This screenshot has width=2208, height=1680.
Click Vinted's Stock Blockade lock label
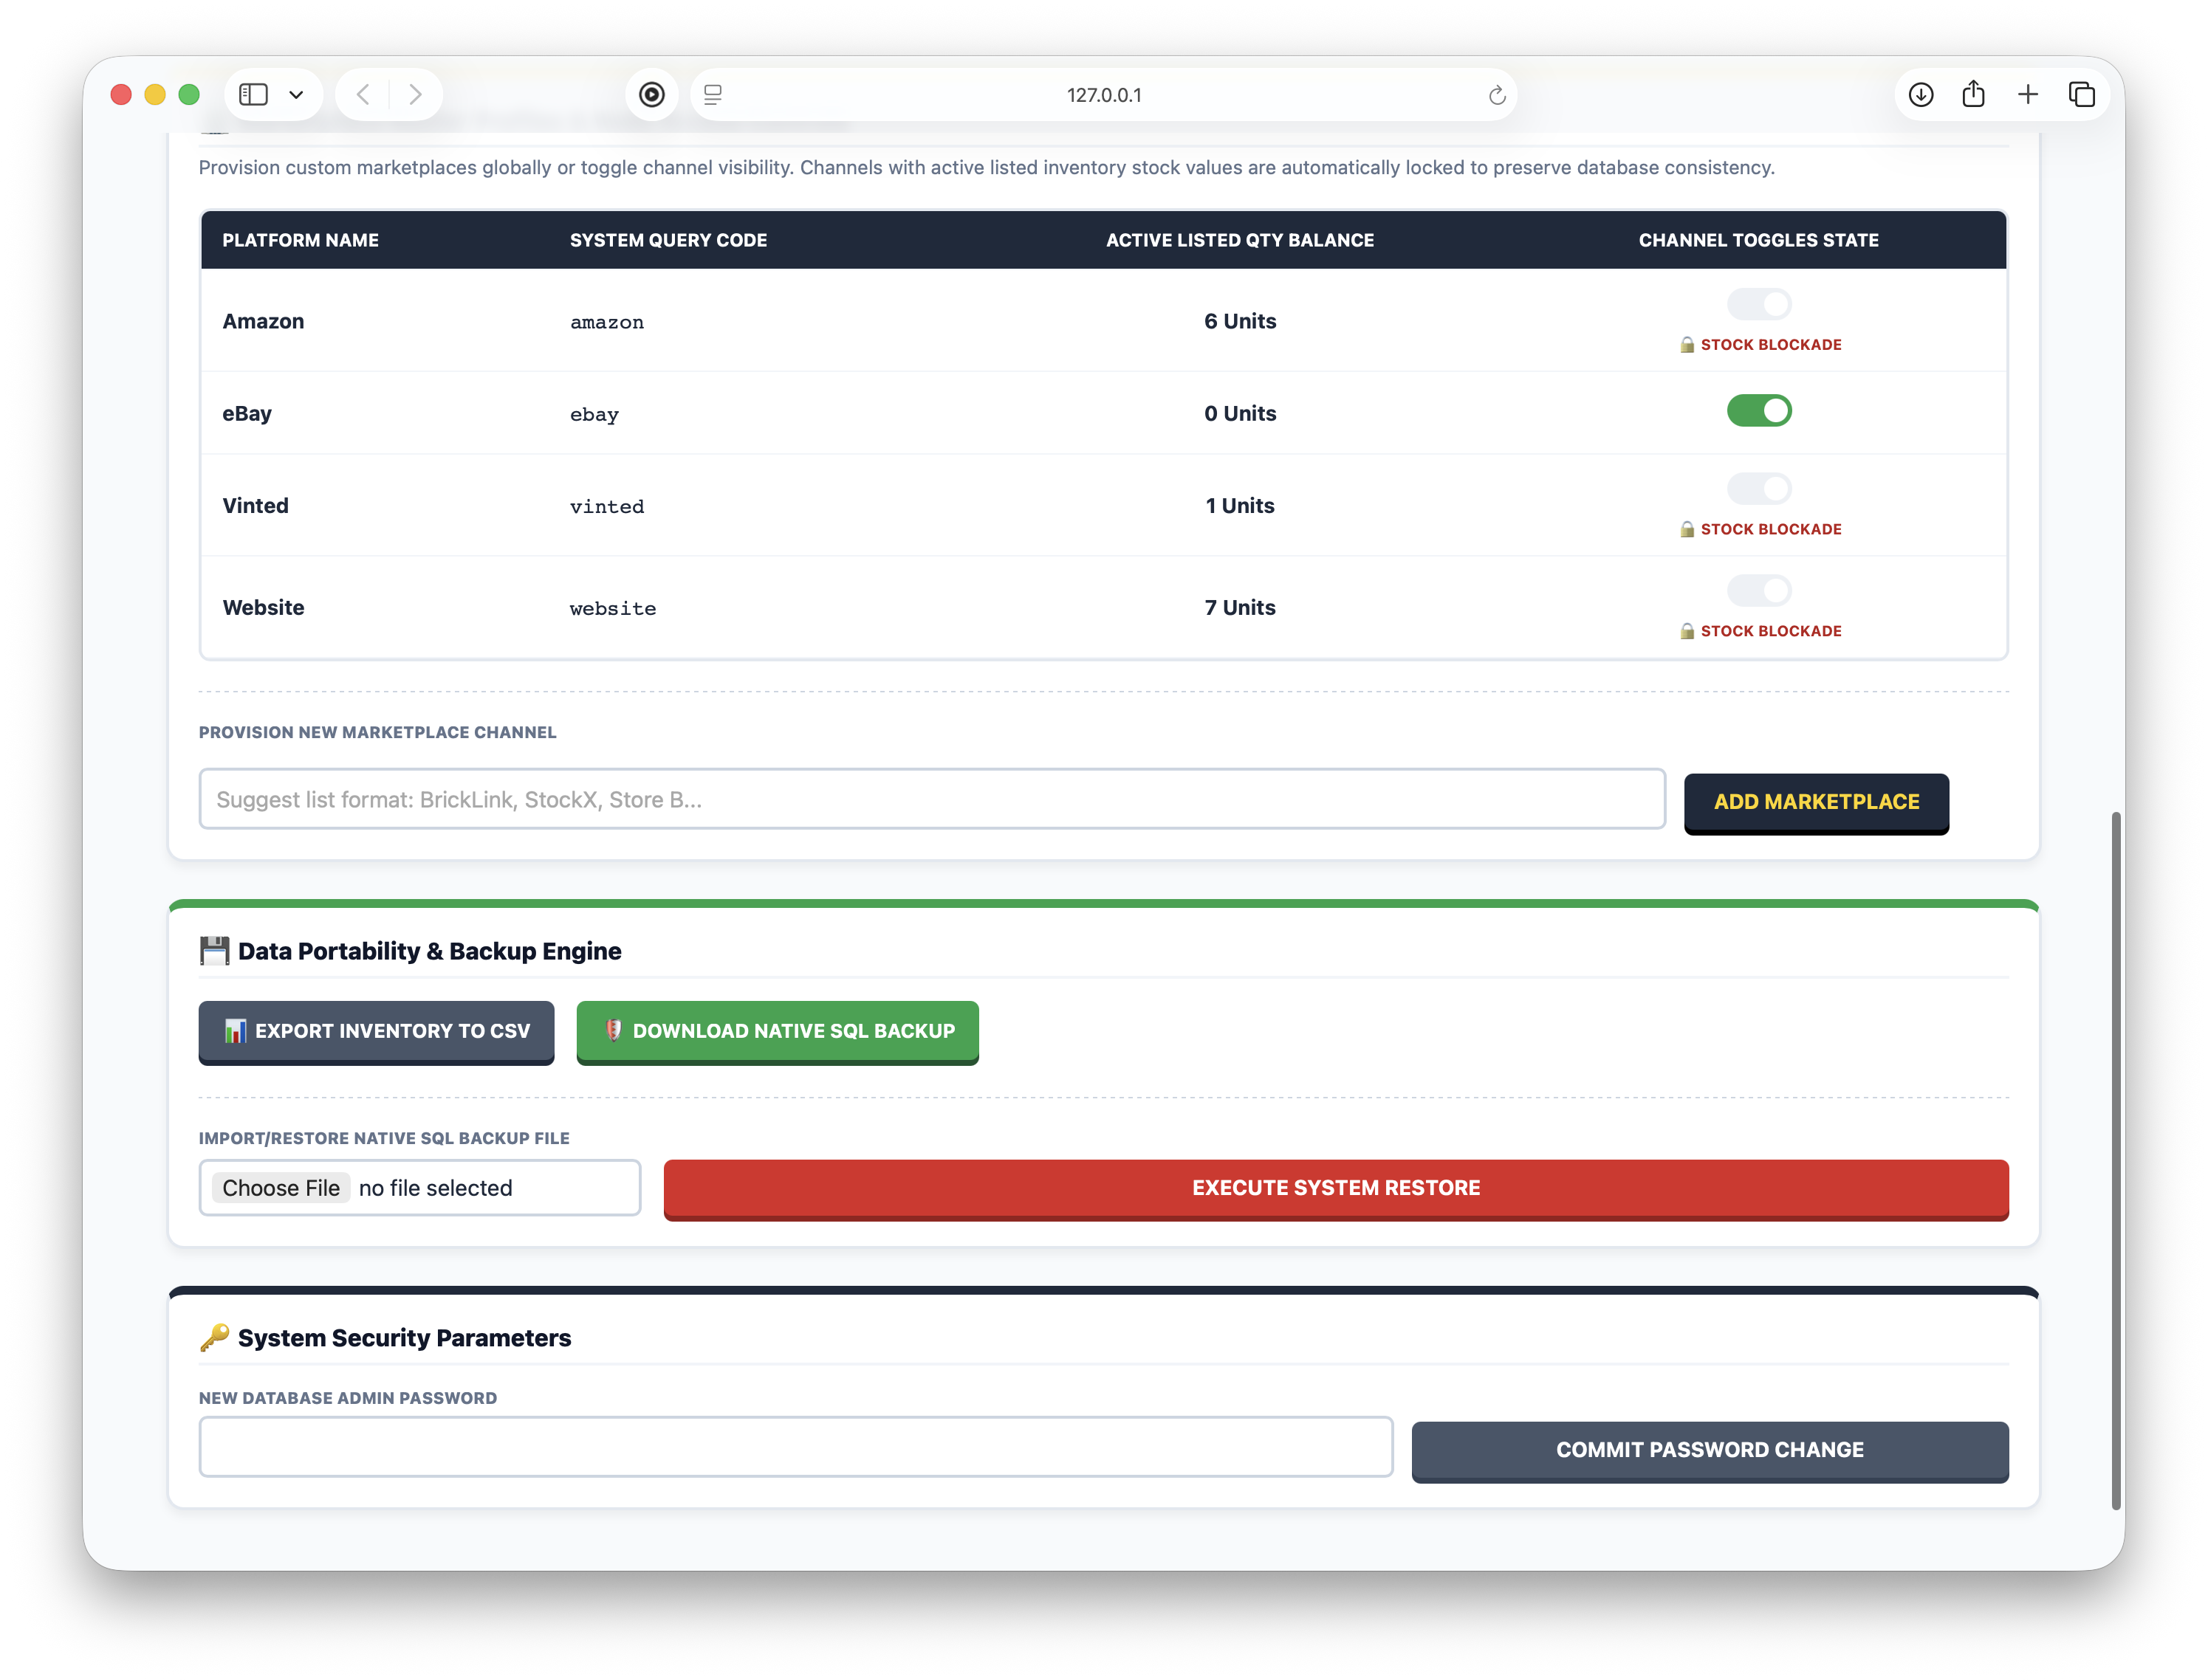coord(1760,529)
